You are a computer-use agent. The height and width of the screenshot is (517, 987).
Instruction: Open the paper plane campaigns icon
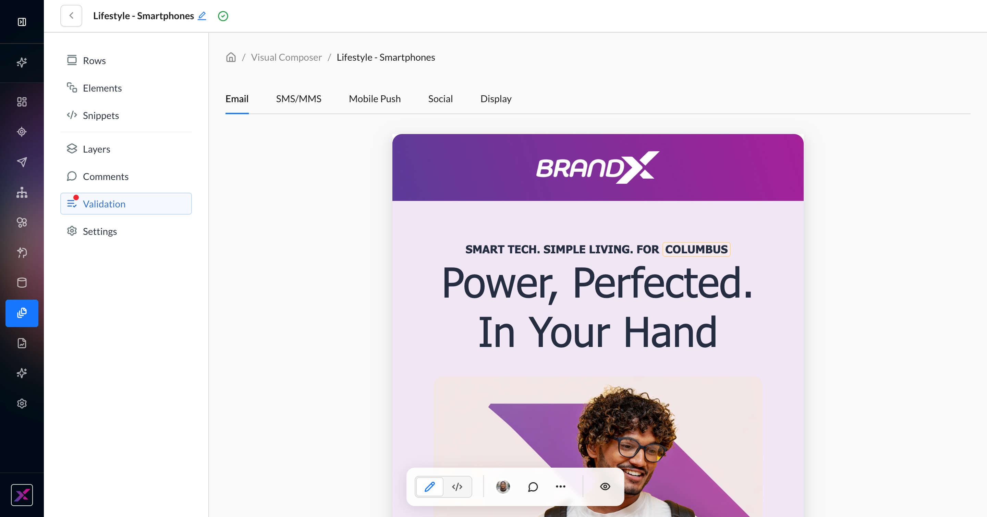pos(22,162)
